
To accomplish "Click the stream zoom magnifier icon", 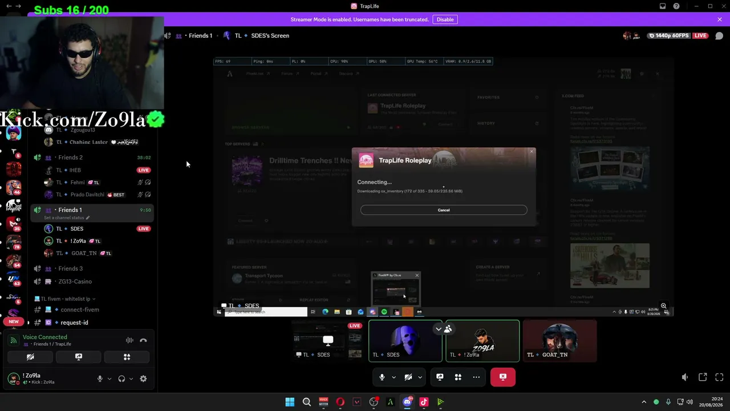I will [663, 306].
